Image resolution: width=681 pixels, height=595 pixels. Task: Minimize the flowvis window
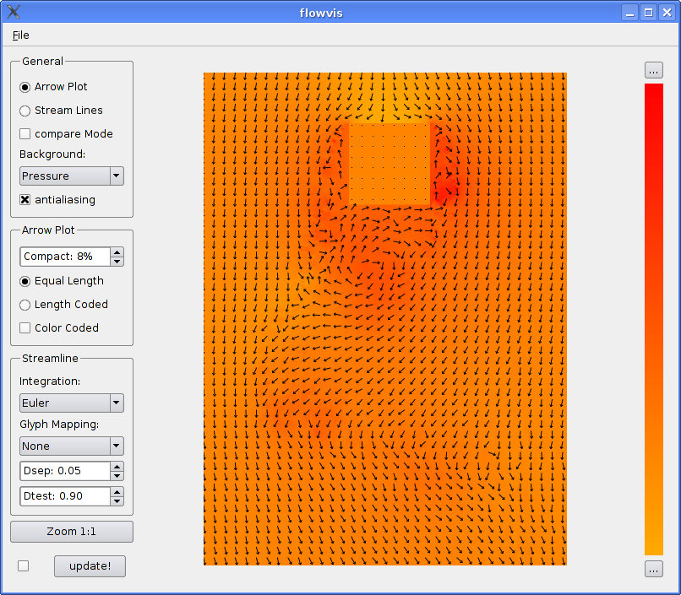630,12
